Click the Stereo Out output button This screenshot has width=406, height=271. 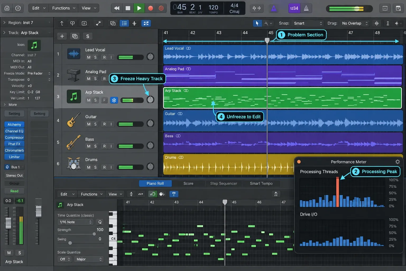pyautogui.click(x=14, y=175)
